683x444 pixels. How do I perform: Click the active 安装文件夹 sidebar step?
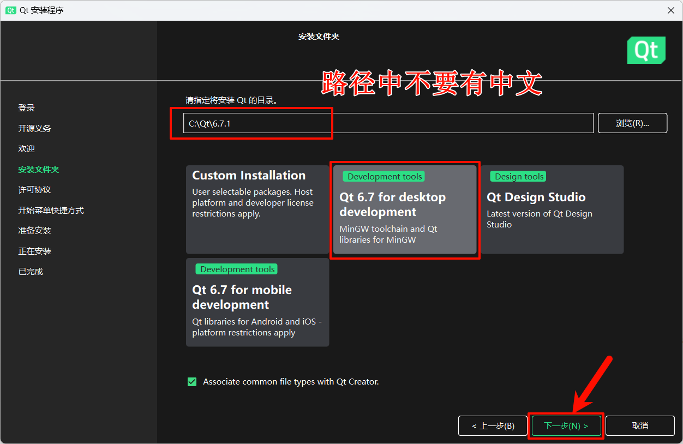coord(38,170)
